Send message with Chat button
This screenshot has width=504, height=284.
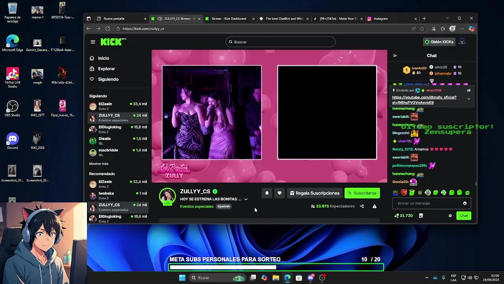coord(463,216)
